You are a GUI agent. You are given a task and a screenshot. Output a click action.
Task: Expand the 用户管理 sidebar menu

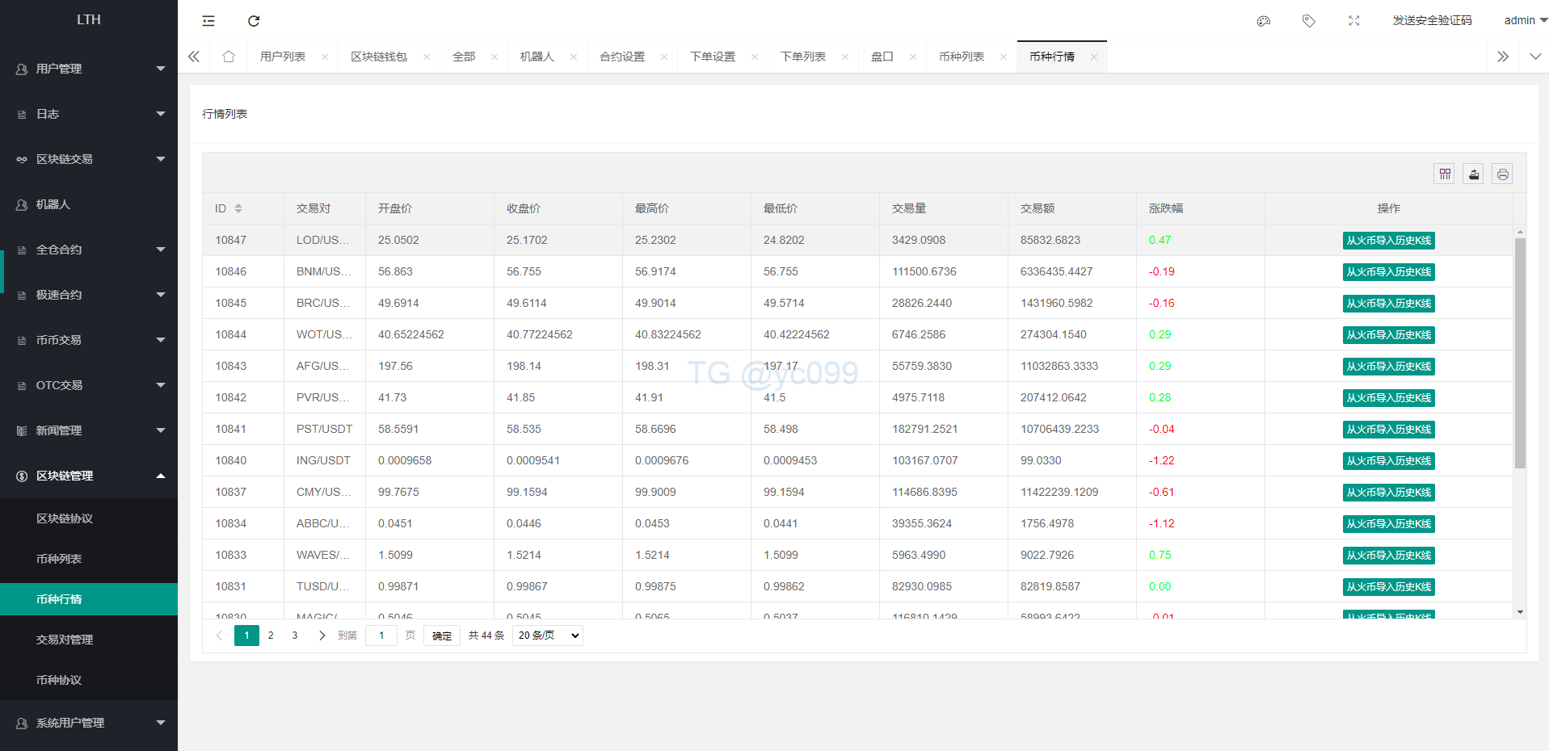click(x=89, y=69)
